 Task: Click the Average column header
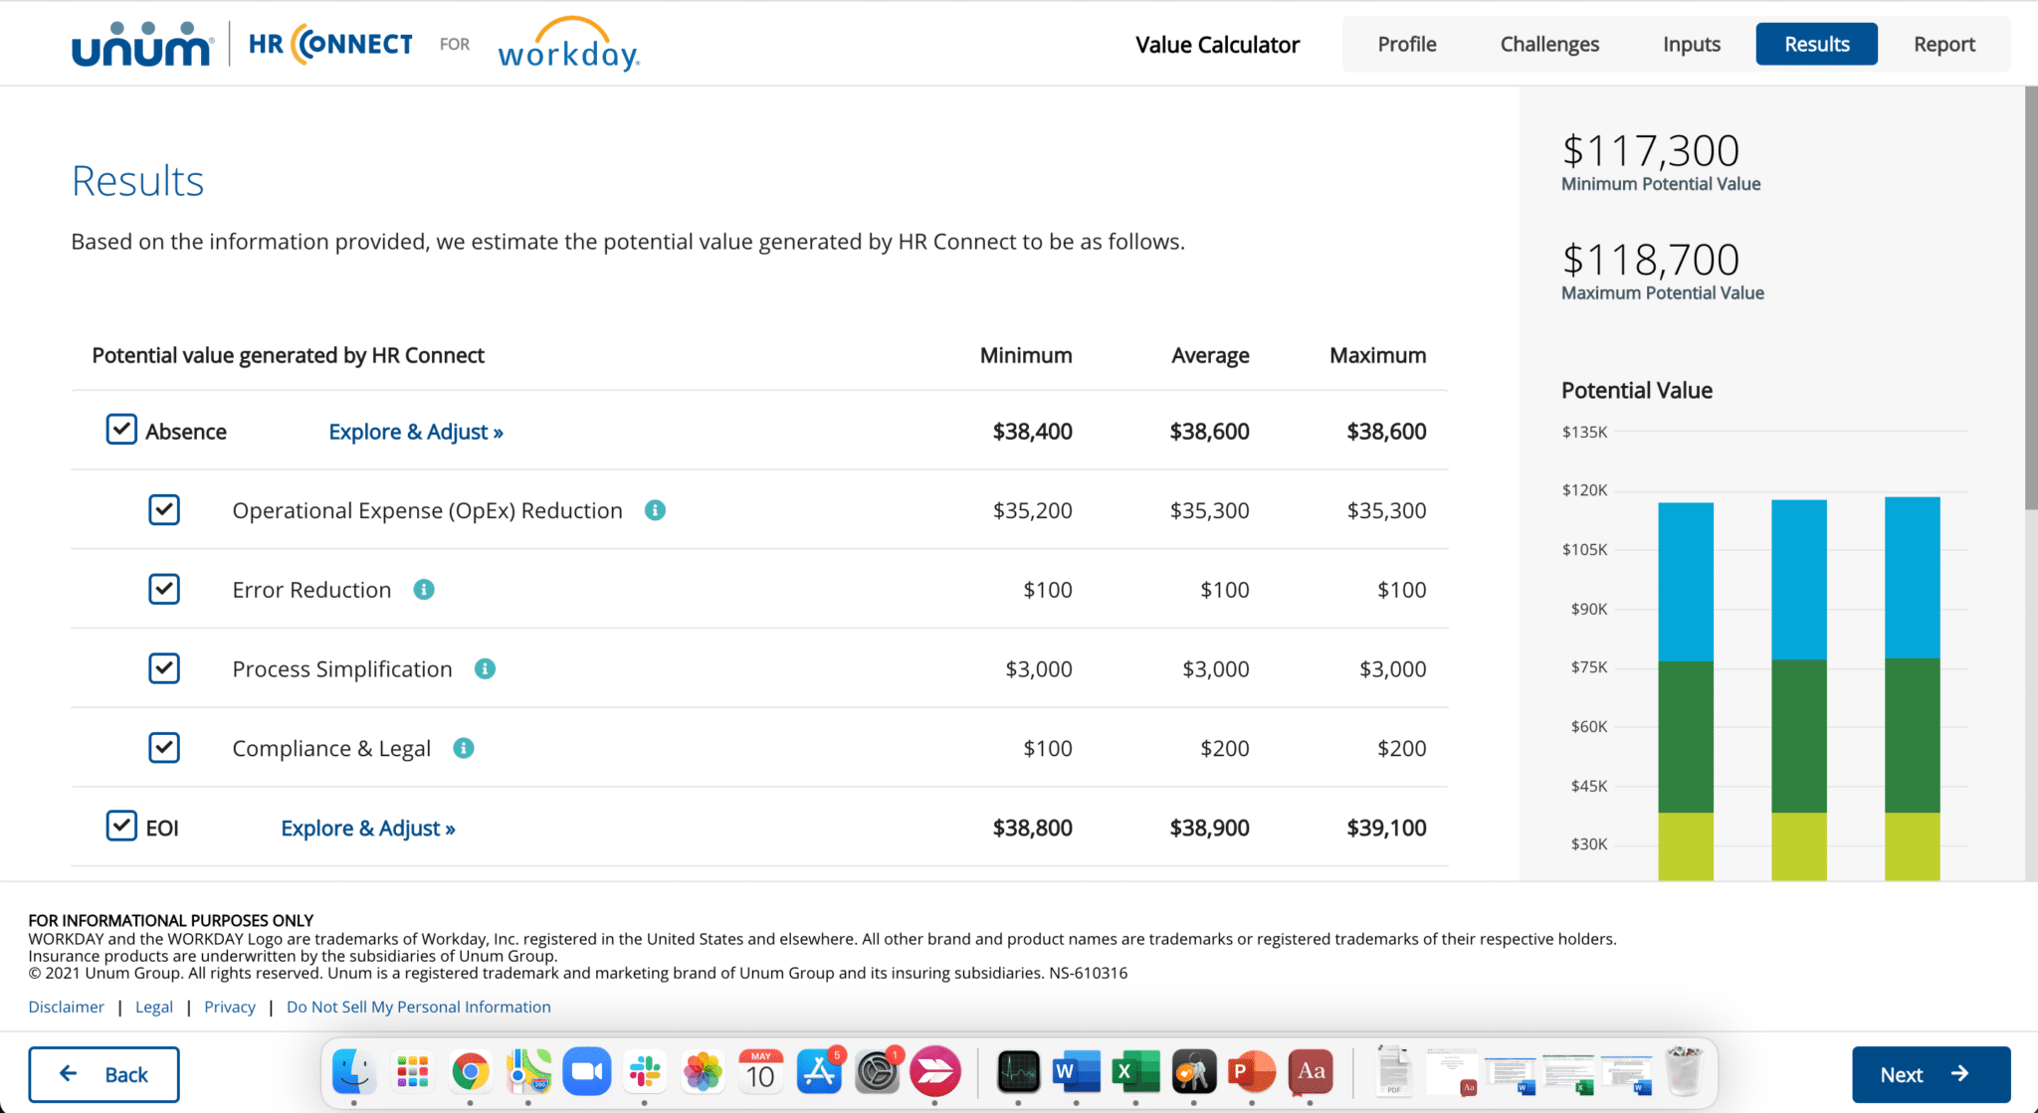pos(1210,355)
